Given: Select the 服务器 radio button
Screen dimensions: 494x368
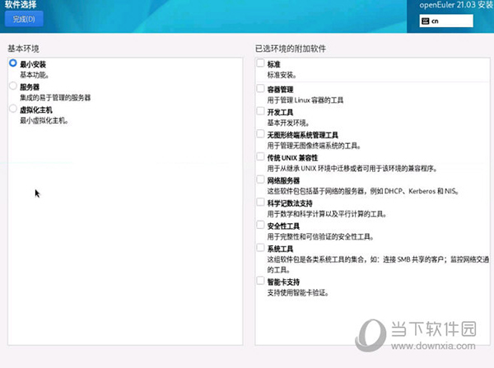Looking at the screenshot, I should point(13,86).
